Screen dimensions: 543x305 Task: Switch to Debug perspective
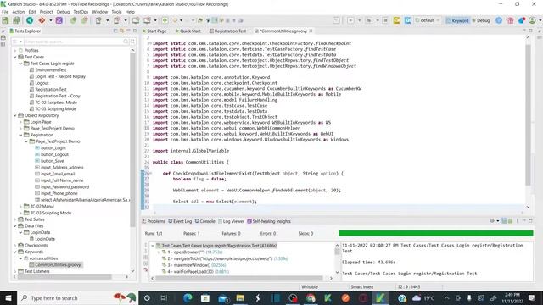pos(481,20)
